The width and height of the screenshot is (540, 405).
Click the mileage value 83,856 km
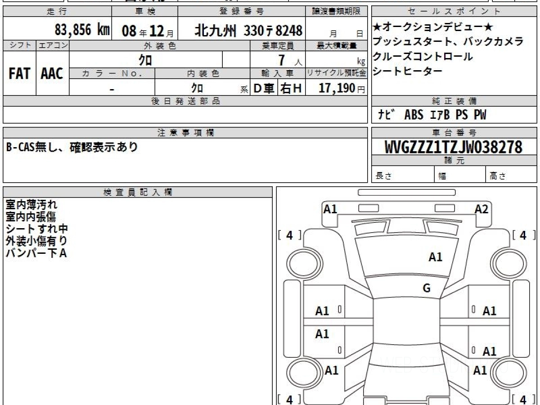pos(82,30)
